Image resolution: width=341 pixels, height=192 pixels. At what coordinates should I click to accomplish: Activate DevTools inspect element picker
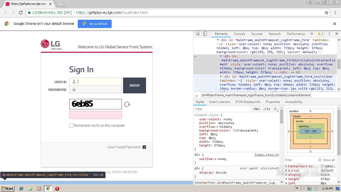[198, 34]
